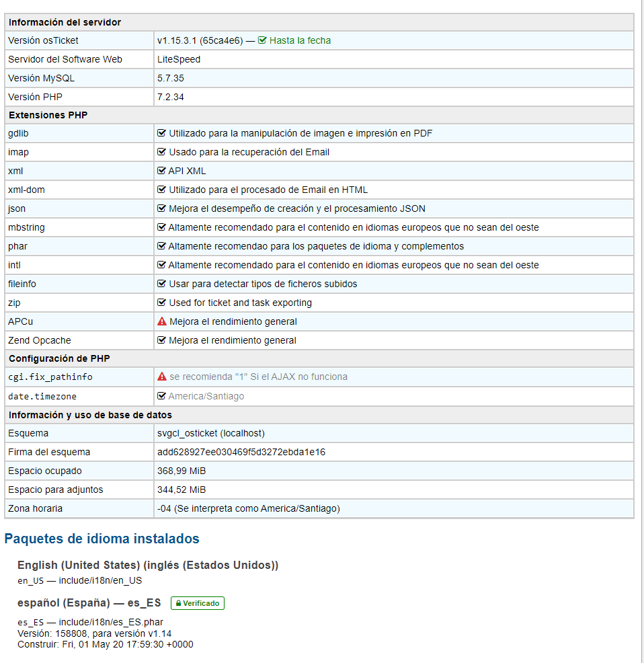
Task: Click the green "Verificado" badge
Action: tap(198, 603)
